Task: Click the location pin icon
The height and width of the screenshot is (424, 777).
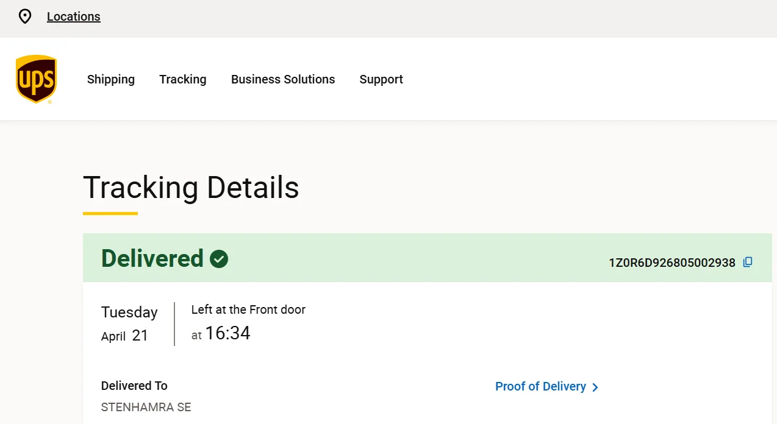Action: coord(25,16)
